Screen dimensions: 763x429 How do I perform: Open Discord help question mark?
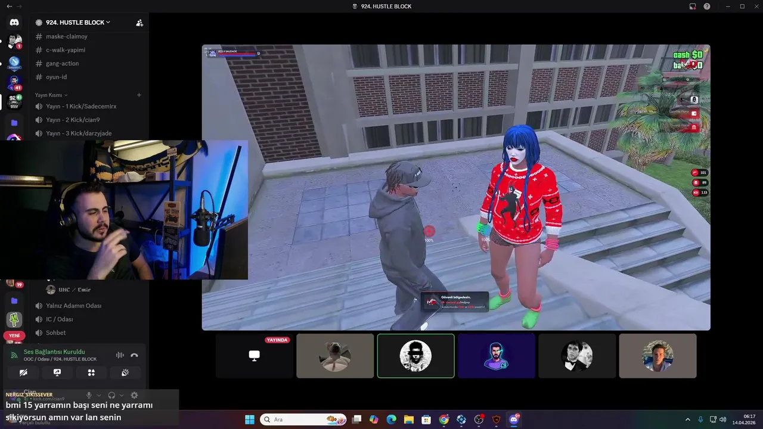(x=707, y=6)
